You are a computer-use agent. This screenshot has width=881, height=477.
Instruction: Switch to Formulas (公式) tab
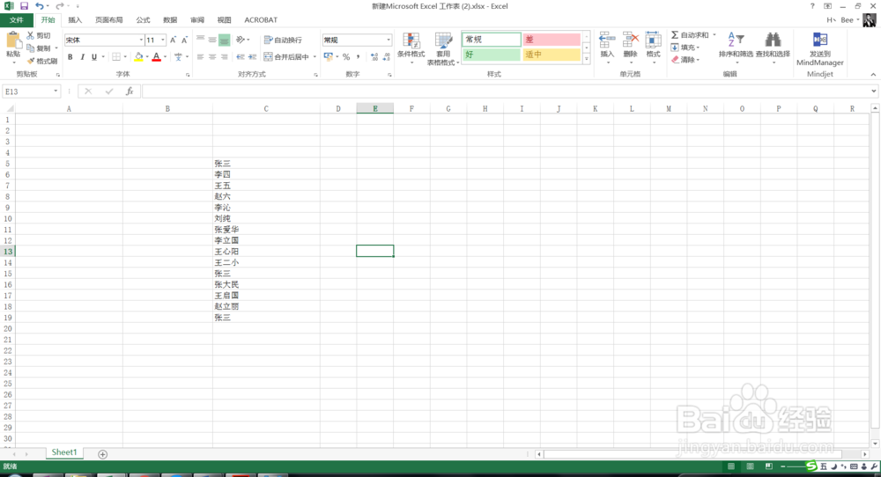[x=143, y=19]
